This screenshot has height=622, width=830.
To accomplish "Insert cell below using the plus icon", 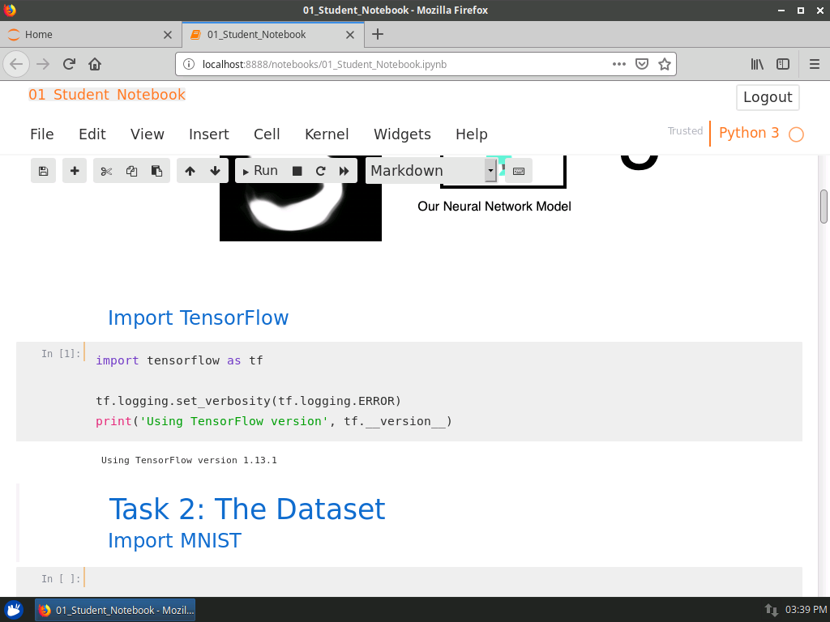I will click(75, 171).
